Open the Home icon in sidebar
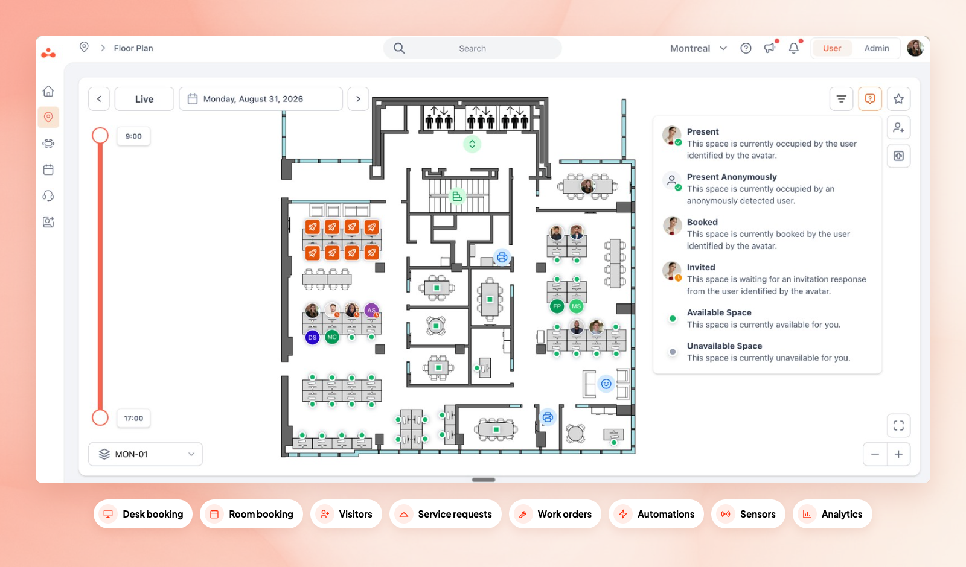The image size is (966, 567). [48, 91]
